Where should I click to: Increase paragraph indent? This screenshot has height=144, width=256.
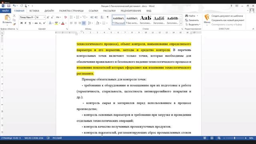96,17
